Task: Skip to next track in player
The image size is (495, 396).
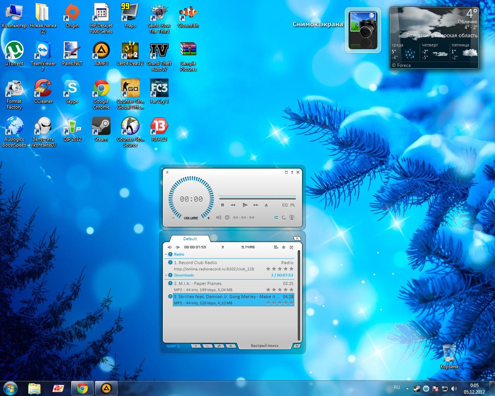Action: click(256, 205)
